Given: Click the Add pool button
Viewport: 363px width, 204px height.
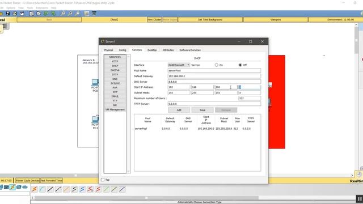Looking at the screenshot, I should click(179, 110).
